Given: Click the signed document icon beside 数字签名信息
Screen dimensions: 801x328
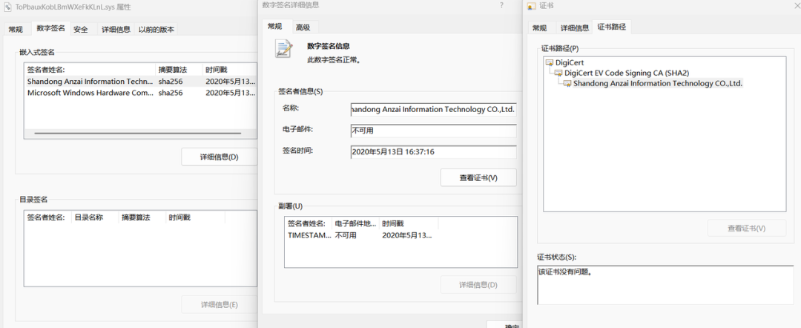Looking at the screenshot, I should click(x=284, y=49).
